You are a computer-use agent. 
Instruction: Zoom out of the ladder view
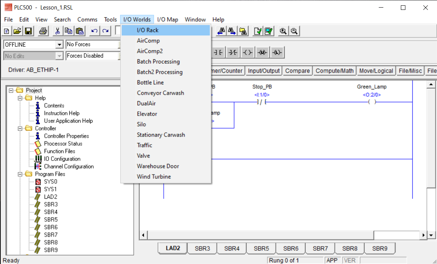tap(294, 31)
